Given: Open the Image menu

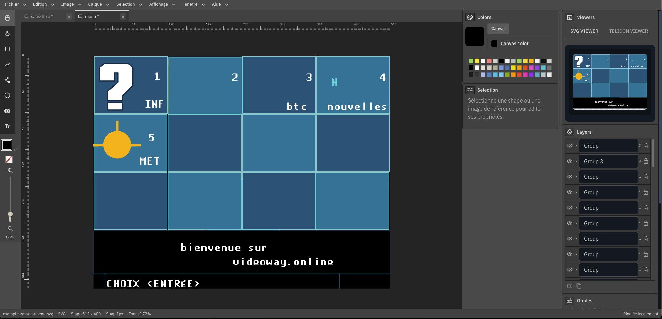Looking at the screenshot, I should [71, 4].
